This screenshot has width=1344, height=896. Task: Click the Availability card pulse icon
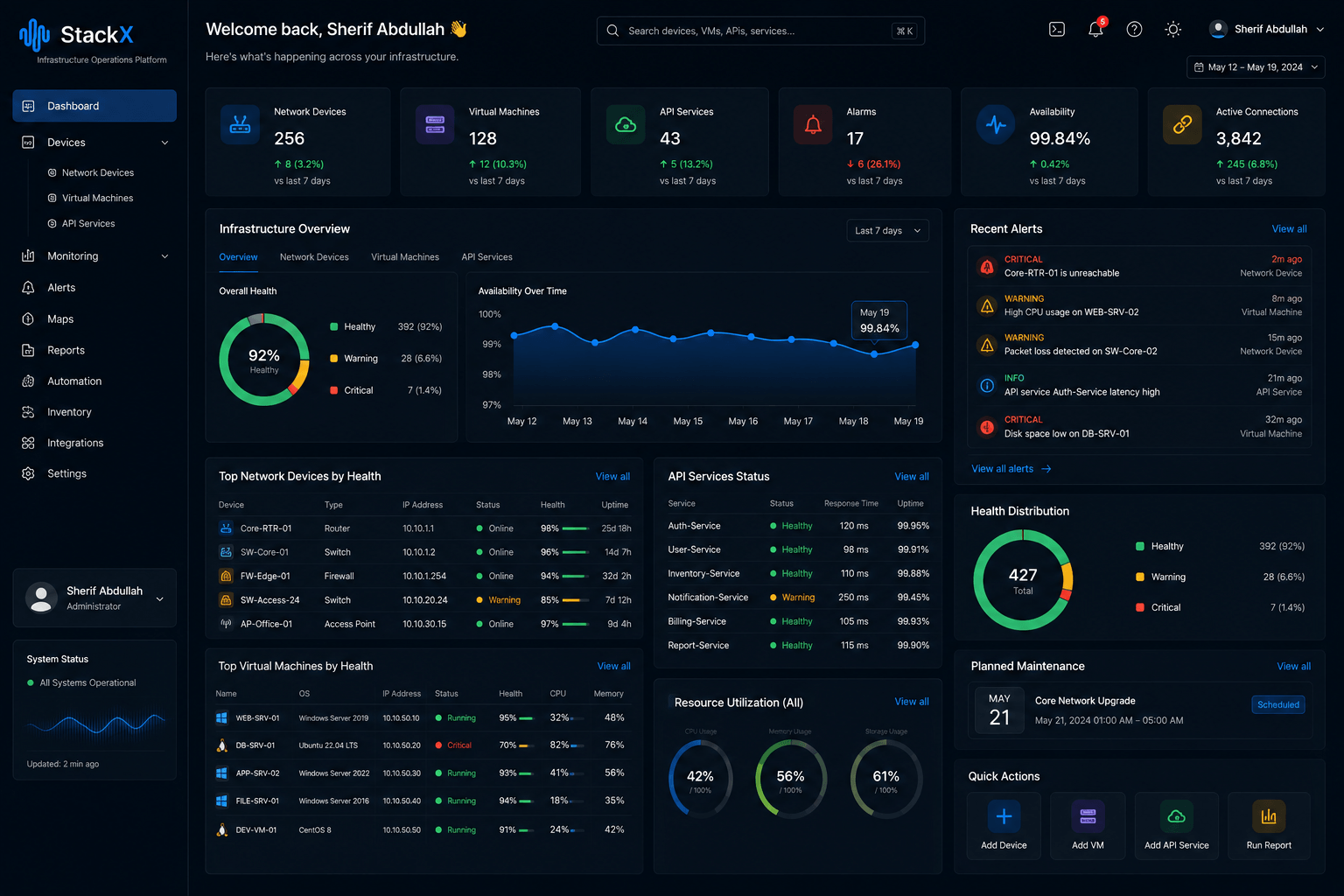click(x=996, y=124)
